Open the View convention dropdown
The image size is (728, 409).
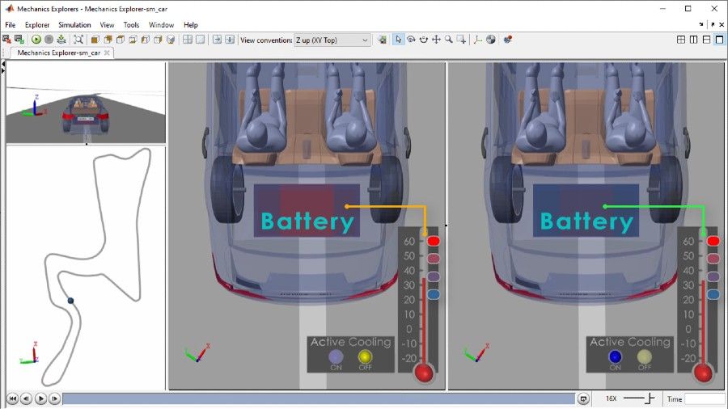tap(332, 40)
